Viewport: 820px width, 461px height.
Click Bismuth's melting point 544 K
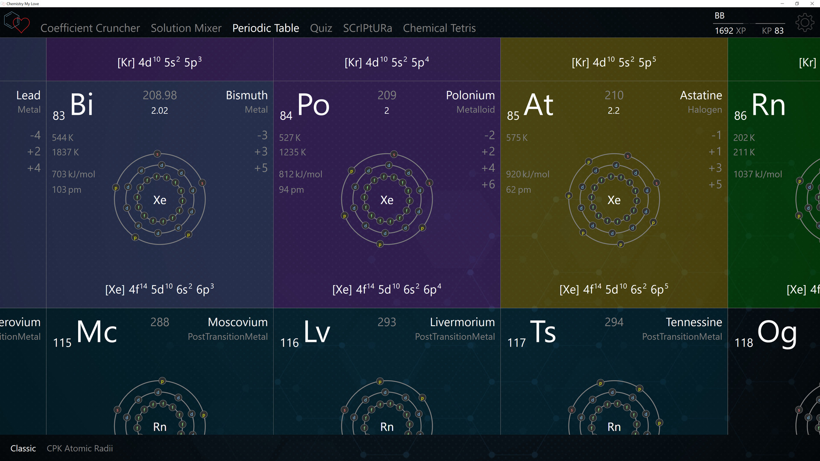(x=63, y=137)
